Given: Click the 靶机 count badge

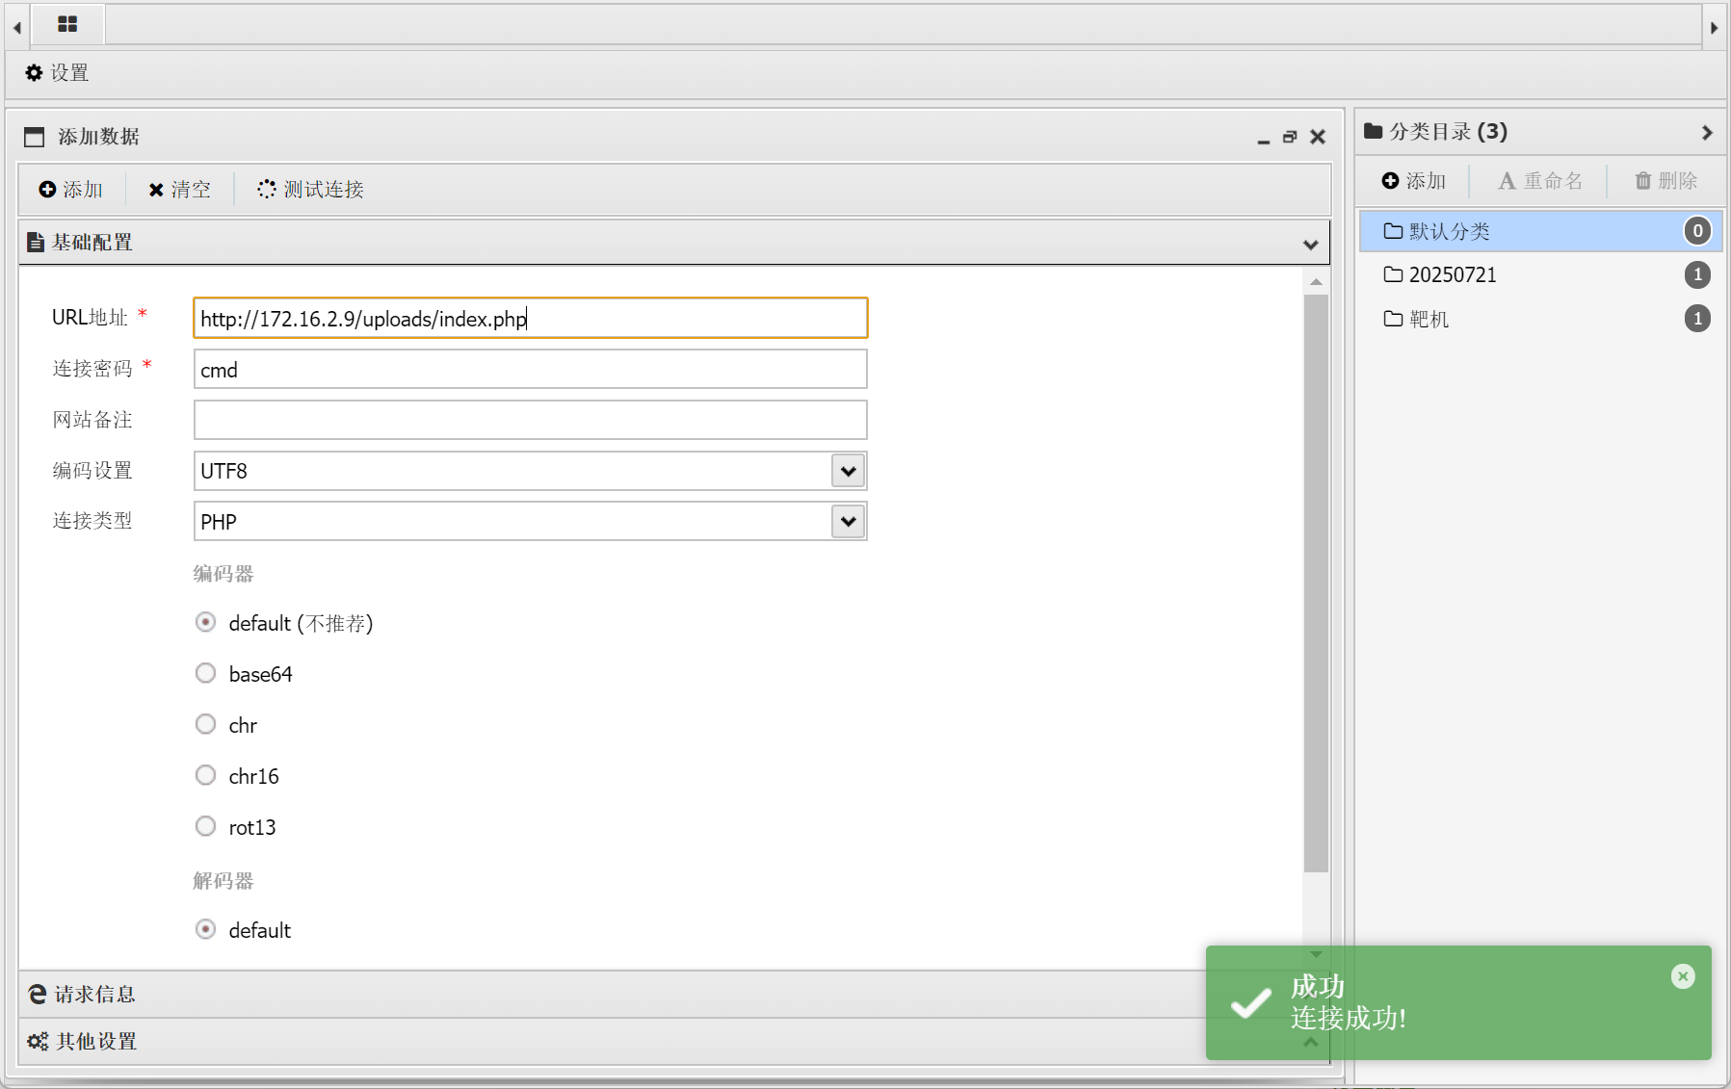Looking at the screenshot, I should 1697,319.
